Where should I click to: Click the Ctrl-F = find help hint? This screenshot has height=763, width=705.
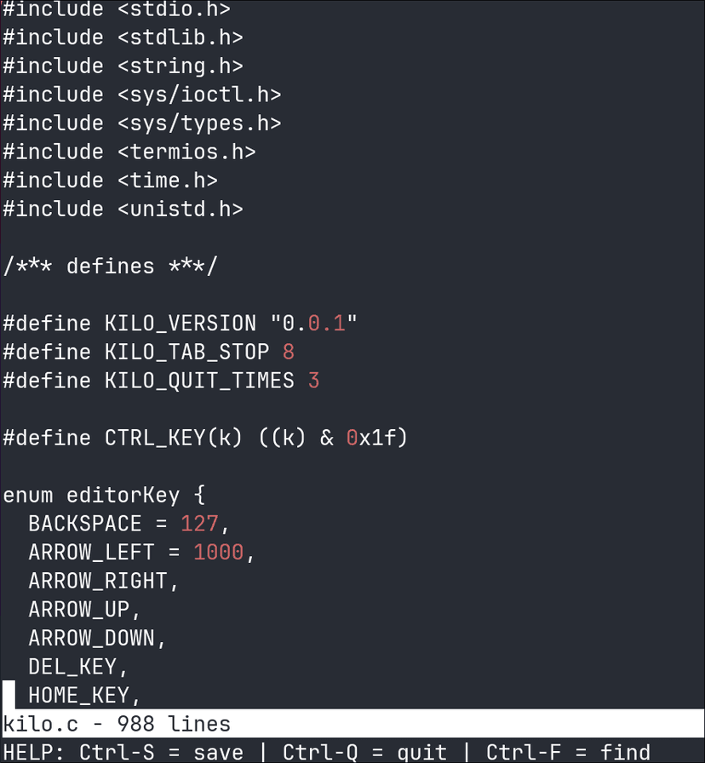(x=568, y=753)
